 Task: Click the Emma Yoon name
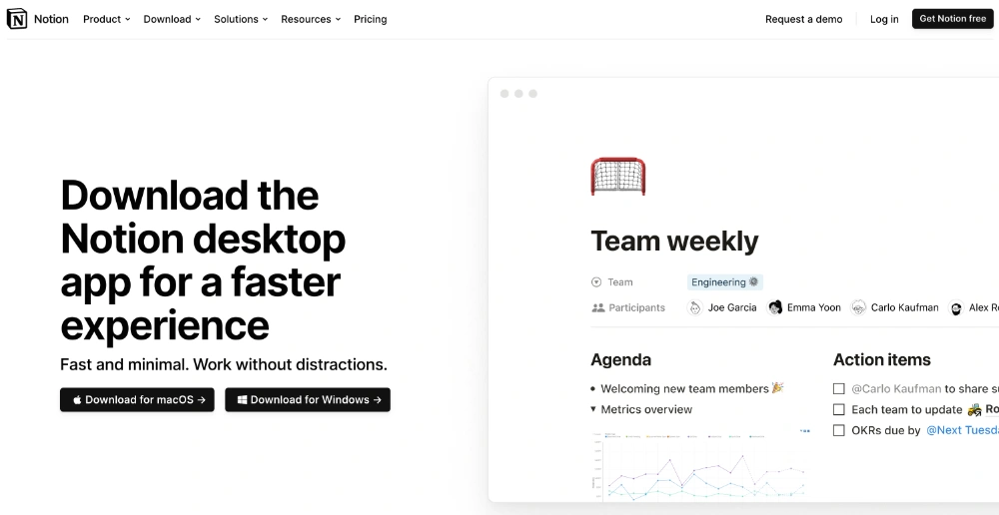(814, 307)
